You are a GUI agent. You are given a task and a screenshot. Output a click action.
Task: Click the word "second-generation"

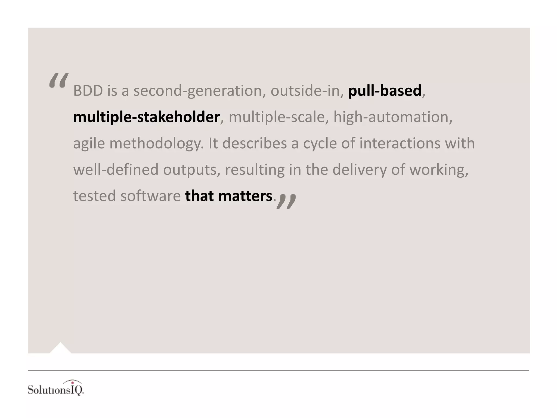click(197, 91)
